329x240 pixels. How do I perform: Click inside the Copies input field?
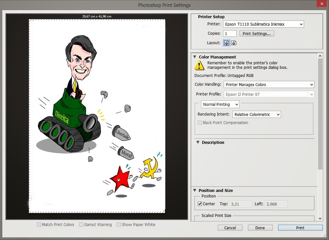click(230, 33)
